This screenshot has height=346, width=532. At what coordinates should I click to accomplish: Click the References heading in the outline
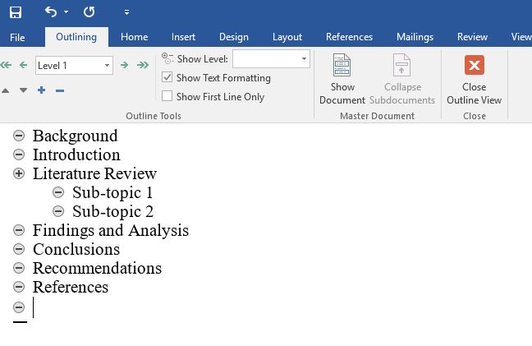pos(71,287)
